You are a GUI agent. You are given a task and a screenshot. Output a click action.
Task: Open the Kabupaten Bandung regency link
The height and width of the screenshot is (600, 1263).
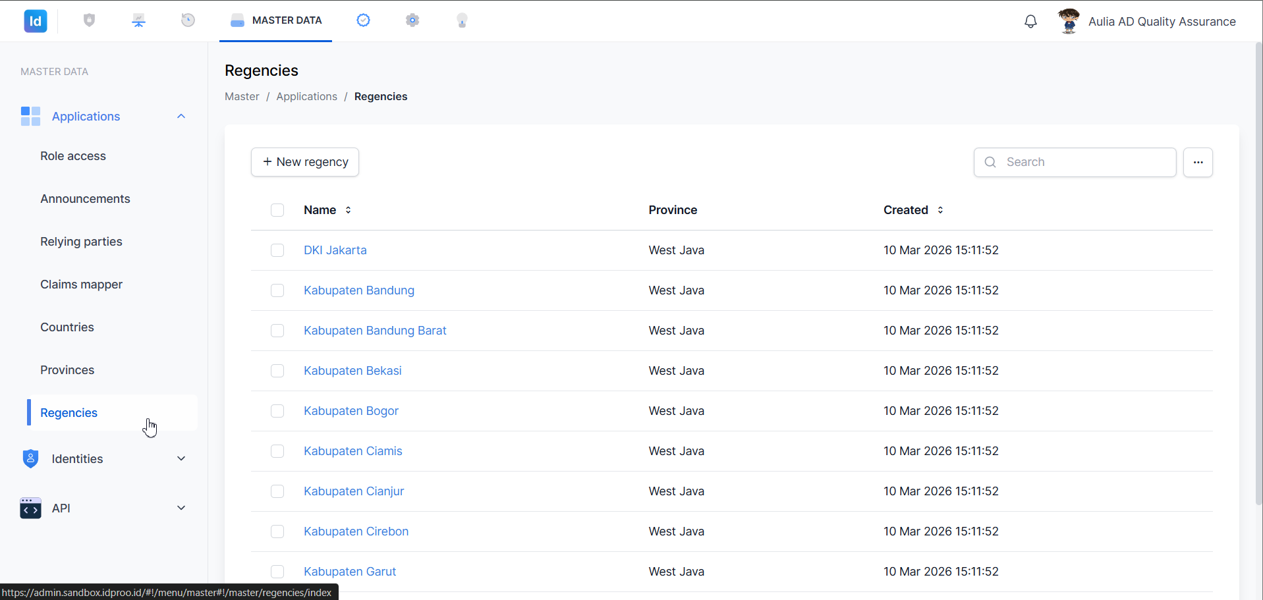coord(359,290)
